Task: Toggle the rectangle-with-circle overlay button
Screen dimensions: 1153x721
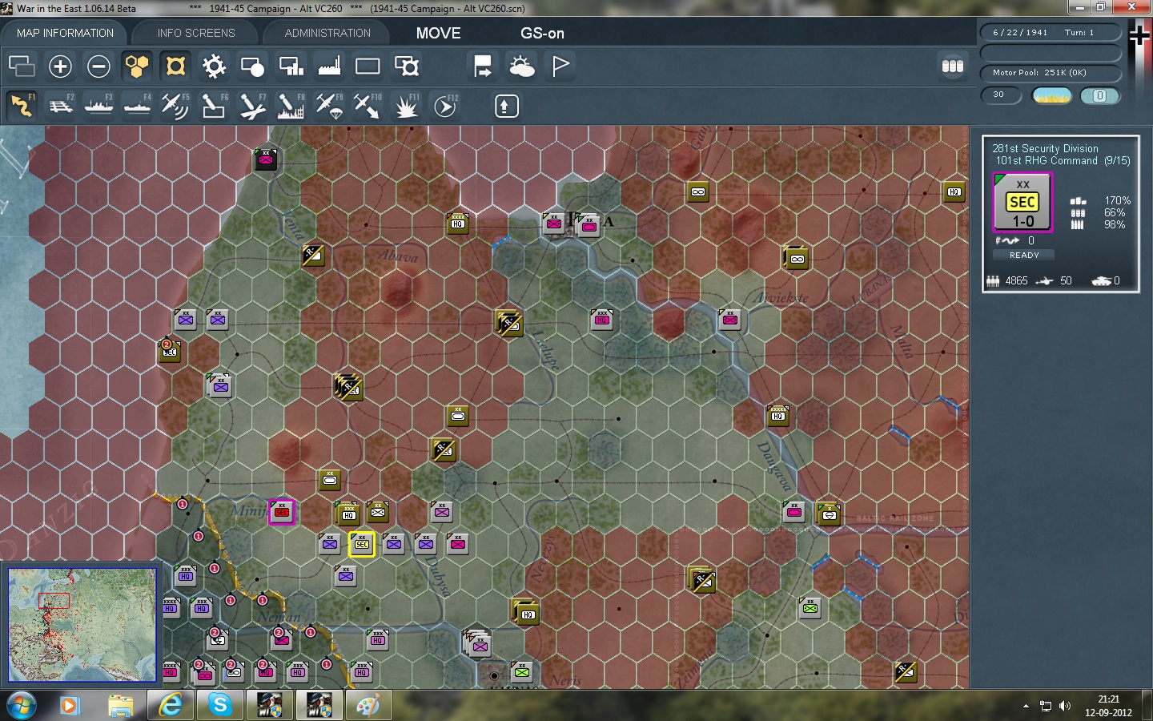Action: 252,66
